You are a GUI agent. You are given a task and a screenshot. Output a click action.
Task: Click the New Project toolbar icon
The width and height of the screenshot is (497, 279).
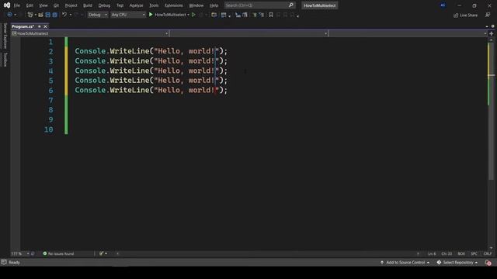pyautogui.click(x=30, y=15)
